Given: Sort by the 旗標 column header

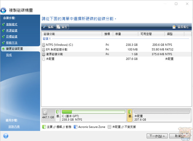Looking at the screenshot, I should (107, 34).
